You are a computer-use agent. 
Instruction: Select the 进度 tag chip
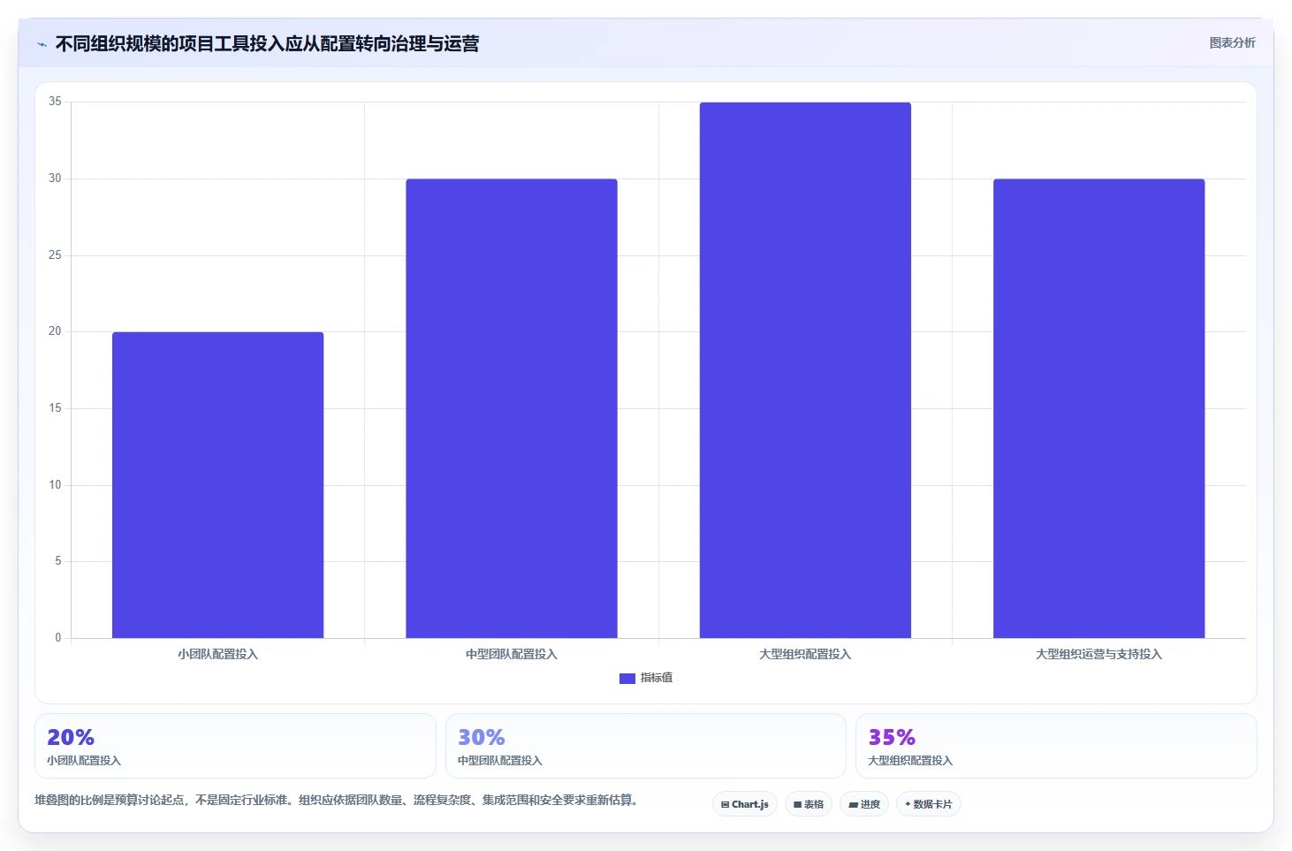click(864, 804)
